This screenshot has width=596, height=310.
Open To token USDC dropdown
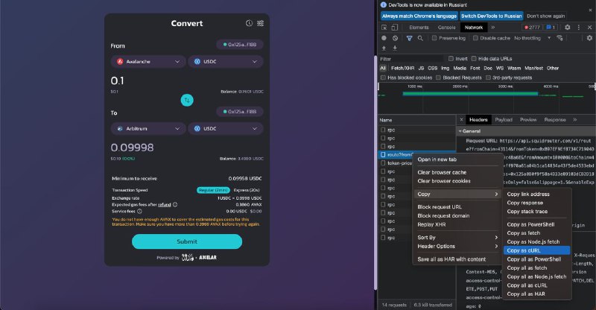226,129
